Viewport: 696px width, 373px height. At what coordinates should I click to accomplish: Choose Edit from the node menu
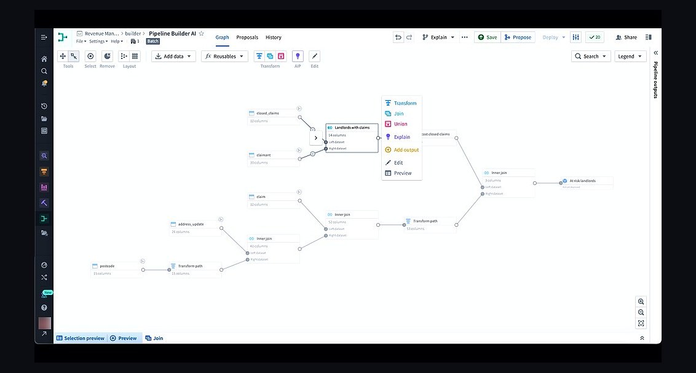[x=401, y=163]
